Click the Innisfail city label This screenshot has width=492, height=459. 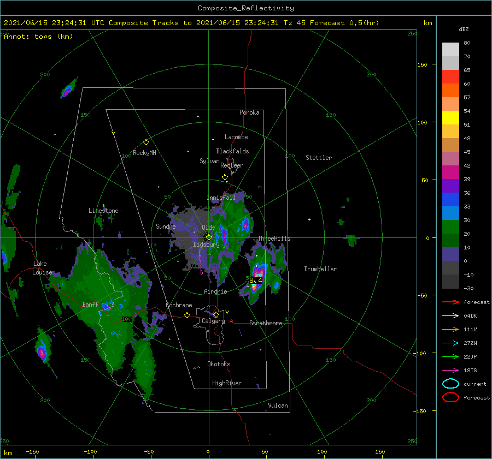[x=221, y=198]
